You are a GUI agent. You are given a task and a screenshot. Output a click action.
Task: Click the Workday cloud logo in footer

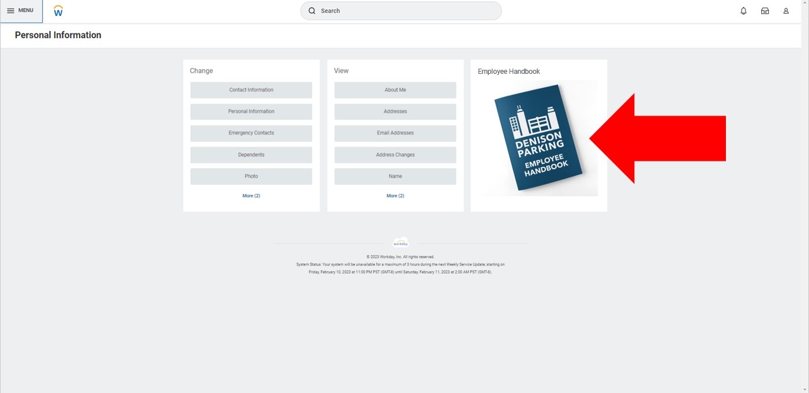(400, 243)
